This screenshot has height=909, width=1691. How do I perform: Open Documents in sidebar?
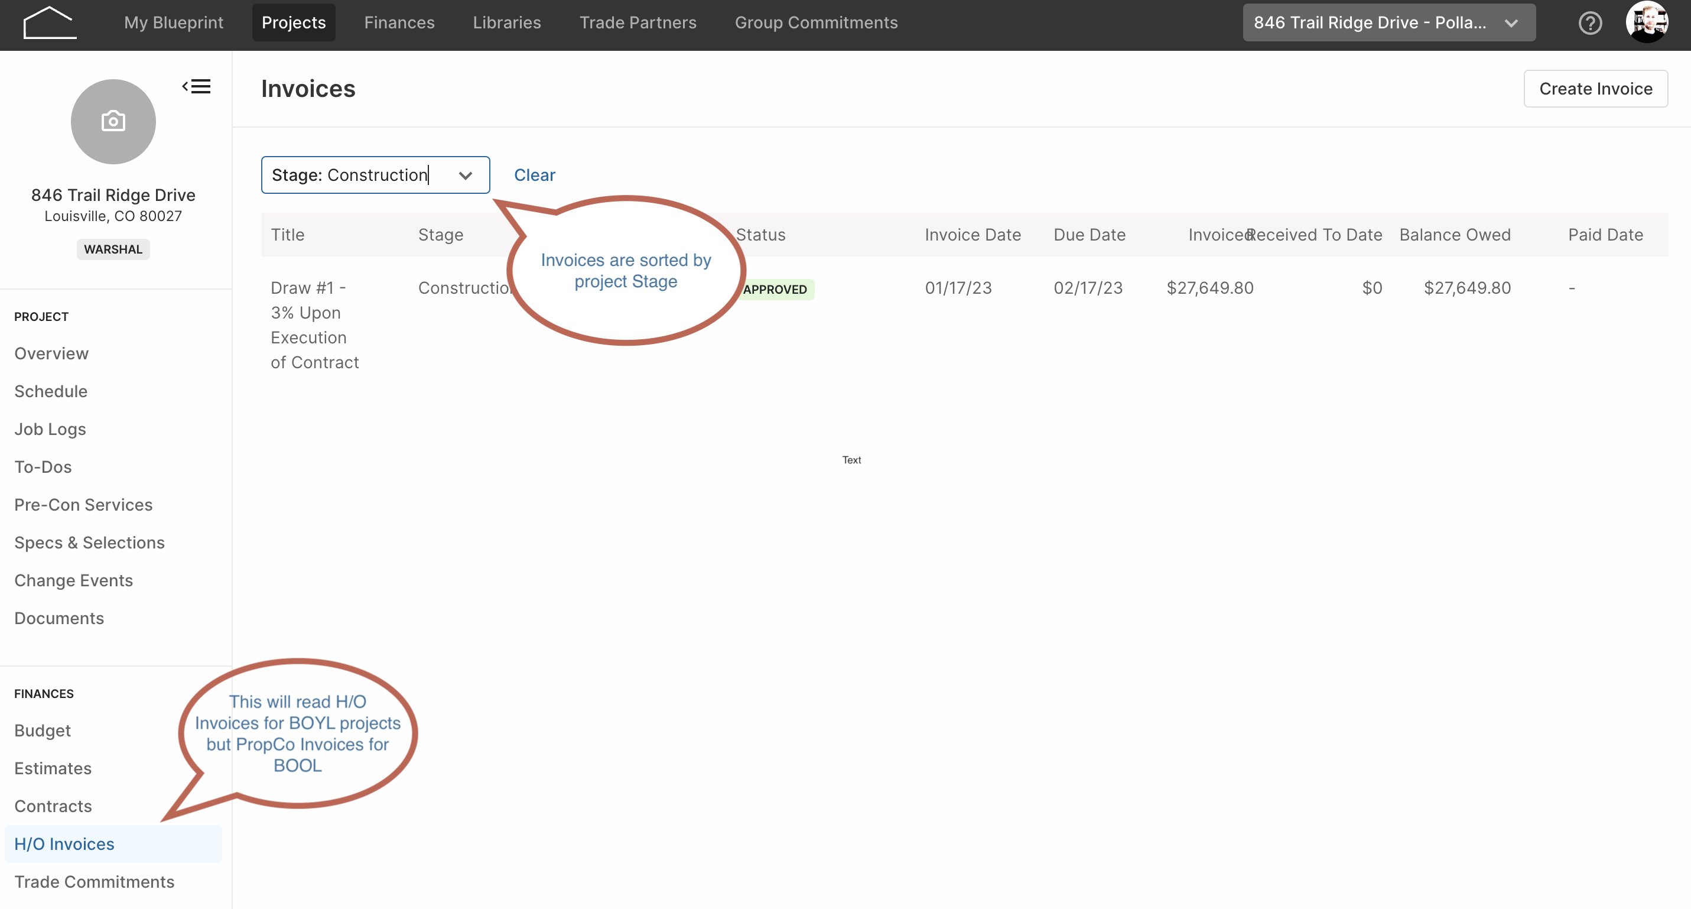tap(59, 618)
